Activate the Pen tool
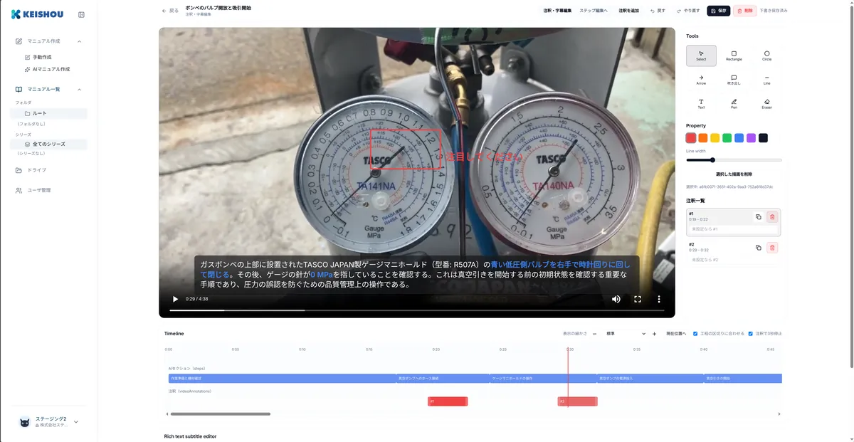The width and height of the screenshot is (854, 442). 734,104
